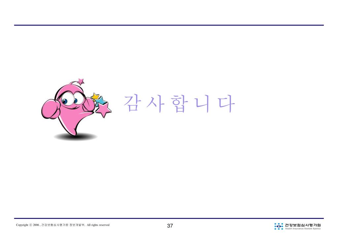Click the Health Insurance Review Agency text

pyautogui.click(x=303, y=228)
